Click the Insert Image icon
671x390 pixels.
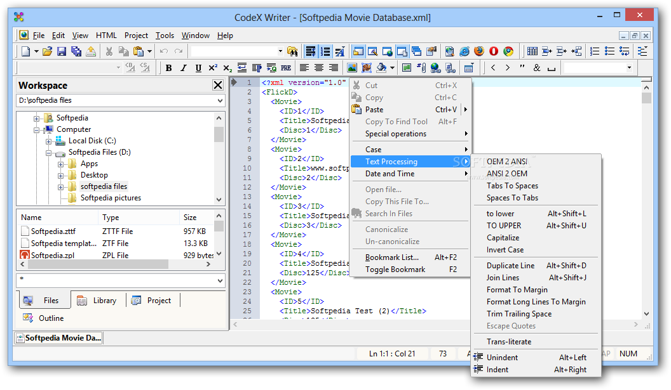point(352,68)
